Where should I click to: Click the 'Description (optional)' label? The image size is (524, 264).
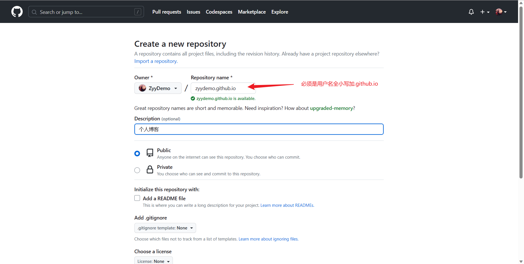[x=157, y=119]
